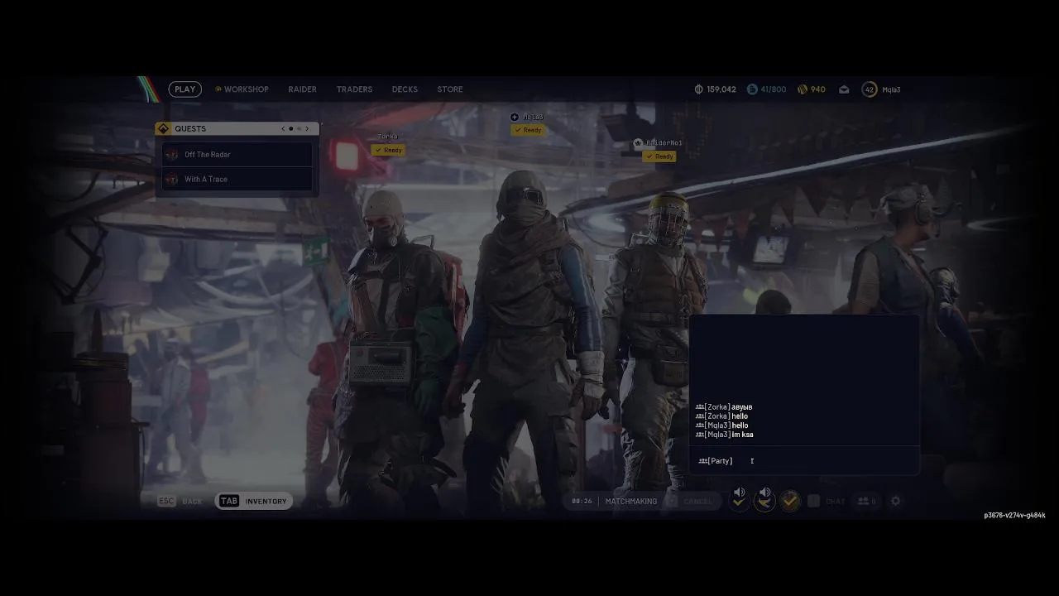The height and width of the screenshot is (596, 1059).
Task: Open Inventory with the TAB button
Action: point(254,501)
